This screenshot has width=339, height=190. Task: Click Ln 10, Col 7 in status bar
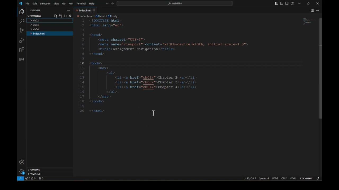[250, 178]
